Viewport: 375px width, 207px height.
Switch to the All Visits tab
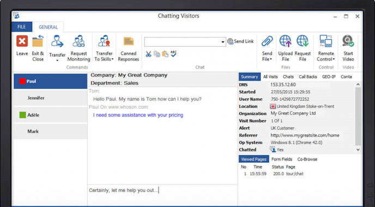[x=270, y=77]
